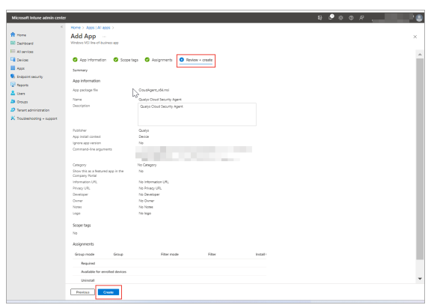The width and height of the screenshot is (431, 308).
Task: Click the No Notes value
Action: coord(146,207)
